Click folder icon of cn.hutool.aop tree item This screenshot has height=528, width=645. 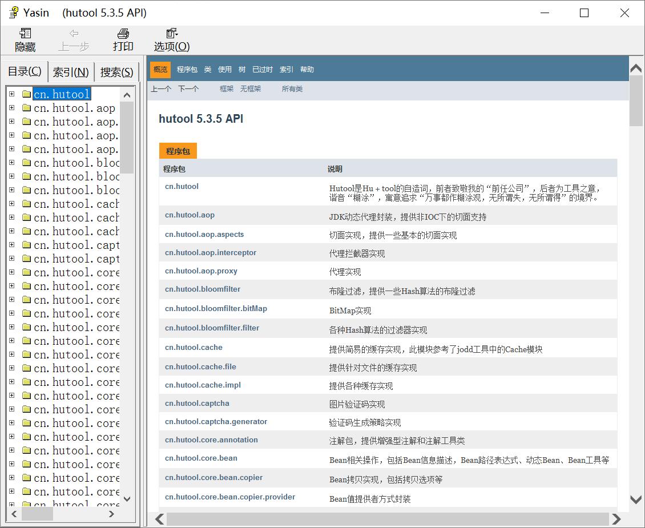pyautogui.click(x=27, y=108)
